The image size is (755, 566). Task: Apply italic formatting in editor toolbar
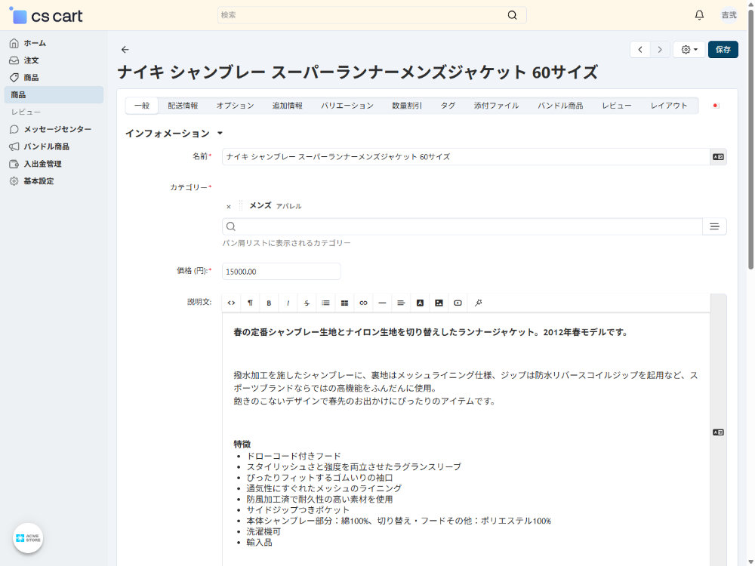pos(288,303)
